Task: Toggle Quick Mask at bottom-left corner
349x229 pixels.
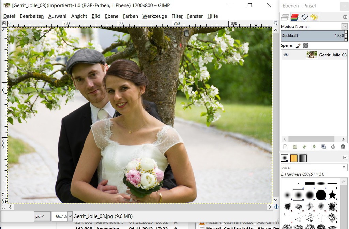Action: (4, 207)
